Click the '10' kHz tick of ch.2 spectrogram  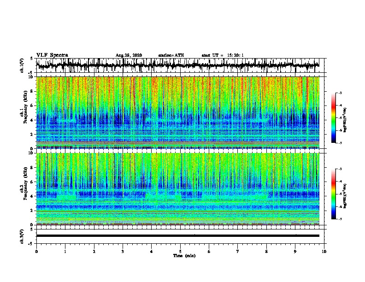point(31,153)
